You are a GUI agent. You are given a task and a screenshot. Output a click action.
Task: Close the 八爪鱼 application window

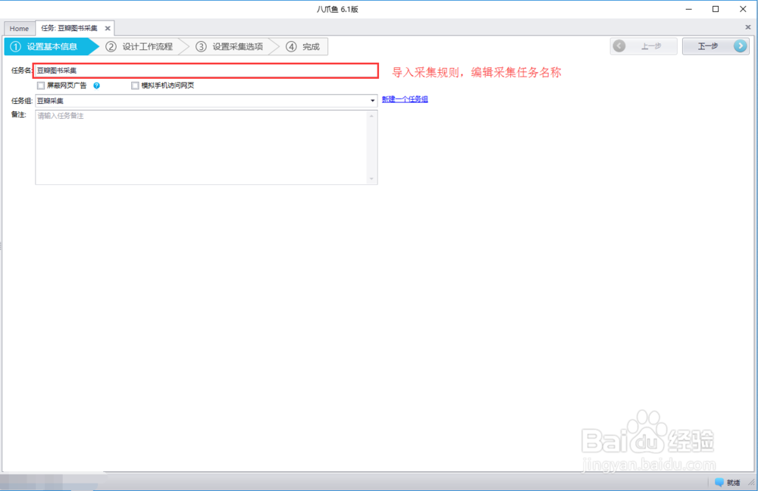click(743, 9)
